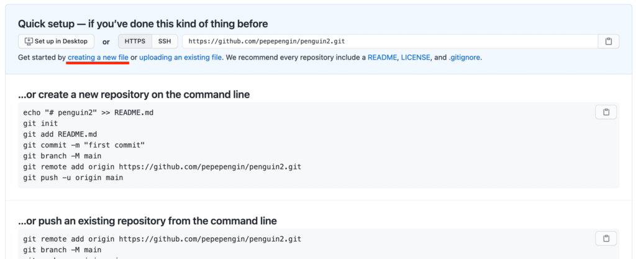The height and width of the screenshot is (259, 636).
Task: Copy the create new repository commands
Action: (x=606, y=112)
